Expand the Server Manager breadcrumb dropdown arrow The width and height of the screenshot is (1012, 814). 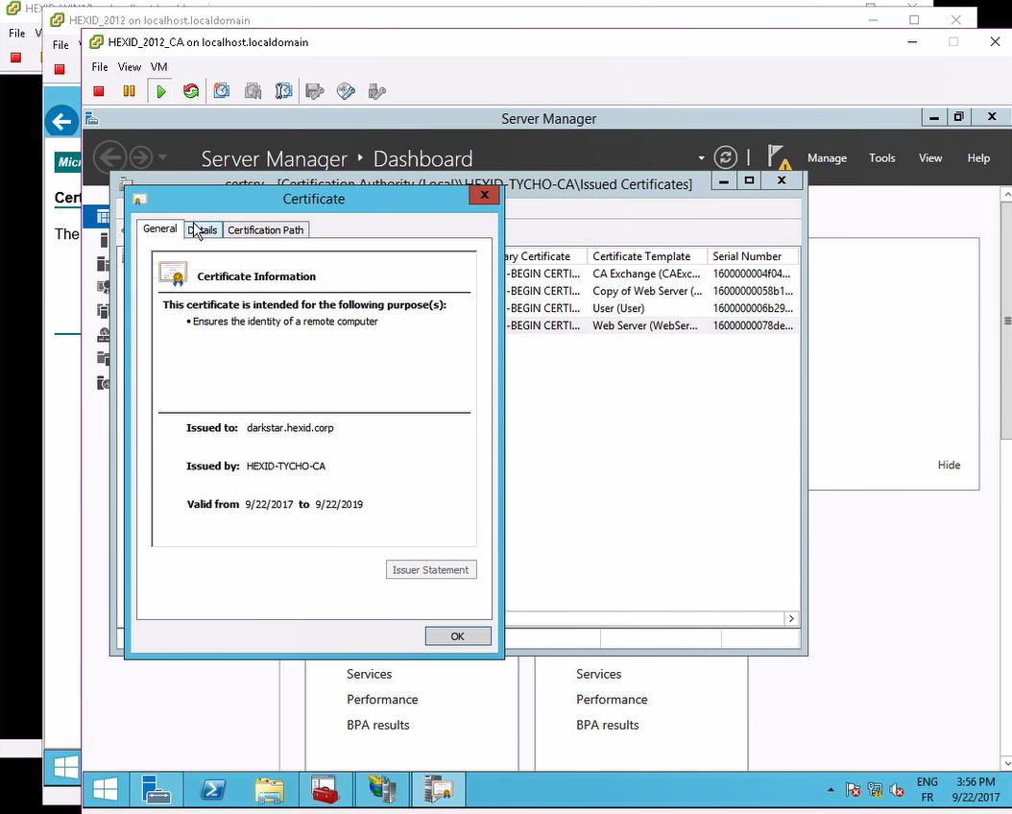[x=701, y=158]
